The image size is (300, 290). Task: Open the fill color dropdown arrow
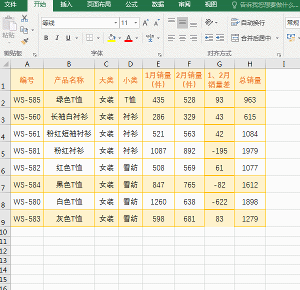pos(119,38)
